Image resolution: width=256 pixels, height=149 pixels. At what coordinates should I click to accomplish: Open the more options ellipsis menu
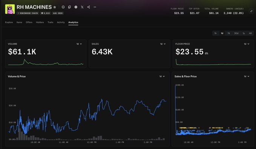pos(95,7)
